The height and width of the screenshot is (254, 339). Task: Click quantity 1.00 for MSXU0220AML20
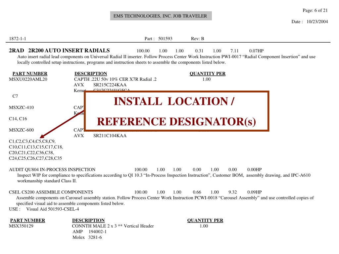tap(207, 79)
